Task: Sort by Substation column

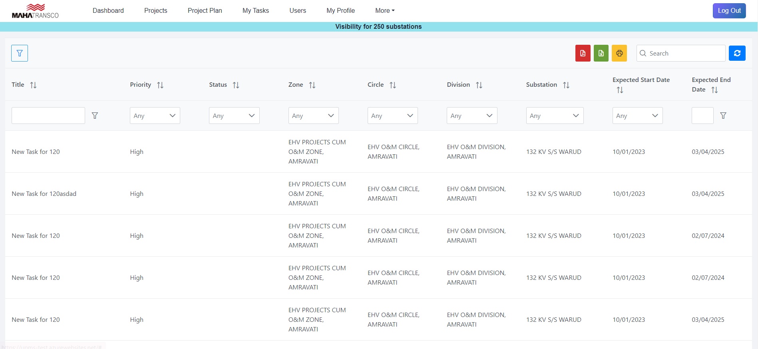Action: click(x=566, y=85)
